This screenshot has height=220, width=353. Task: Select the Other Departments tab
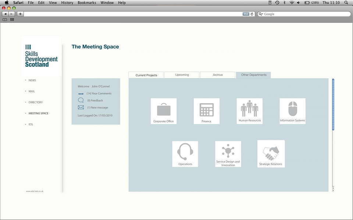(253, 75)
